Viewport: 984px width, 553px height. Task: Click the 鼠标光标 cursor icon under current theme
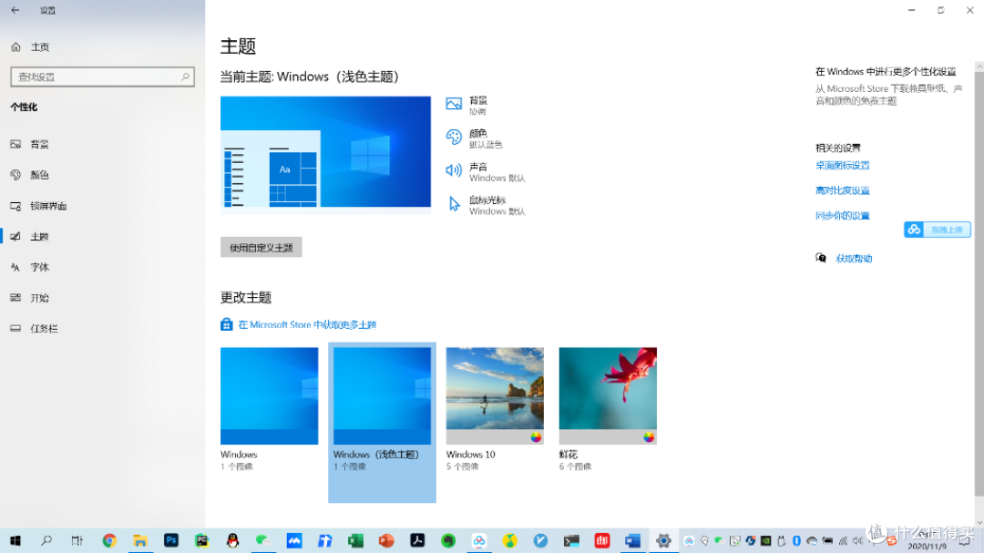point(455,204)
